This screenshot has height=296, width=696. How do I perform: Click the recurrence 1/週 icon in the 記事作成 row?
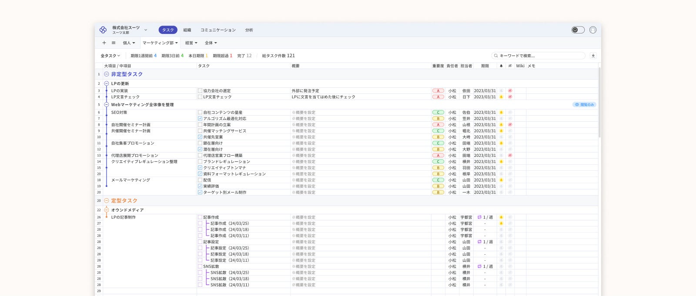pyautogui.click(x=479, y=217)
